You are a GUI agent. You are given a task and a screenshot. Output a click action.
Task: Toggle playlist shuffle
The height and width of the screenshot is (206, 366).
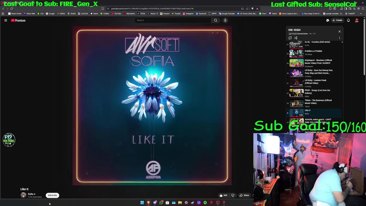coord(296,38)
